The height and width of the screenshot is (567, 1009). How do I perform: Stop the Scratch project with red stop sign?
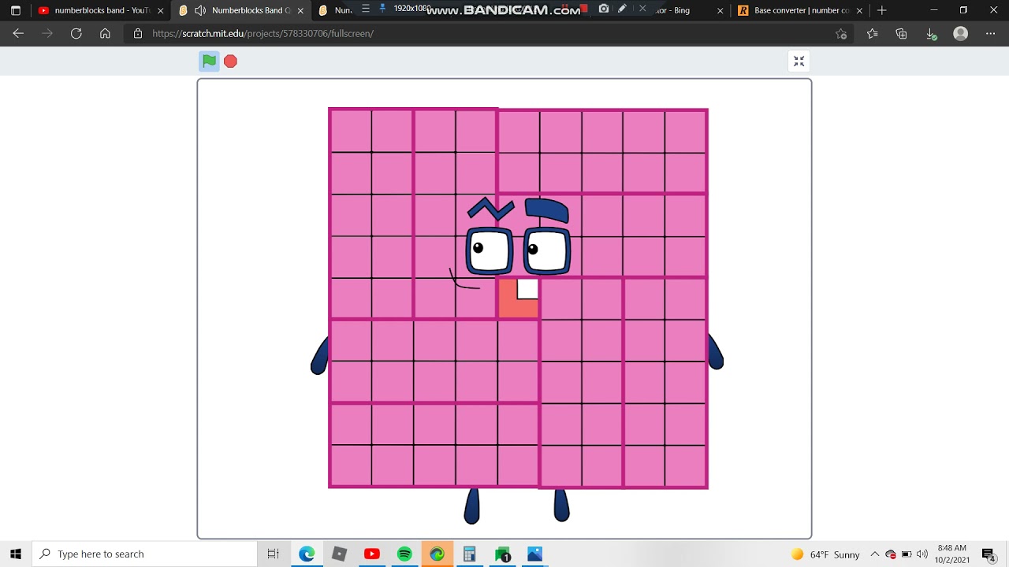pyautogui.click(x=230, y=61)
